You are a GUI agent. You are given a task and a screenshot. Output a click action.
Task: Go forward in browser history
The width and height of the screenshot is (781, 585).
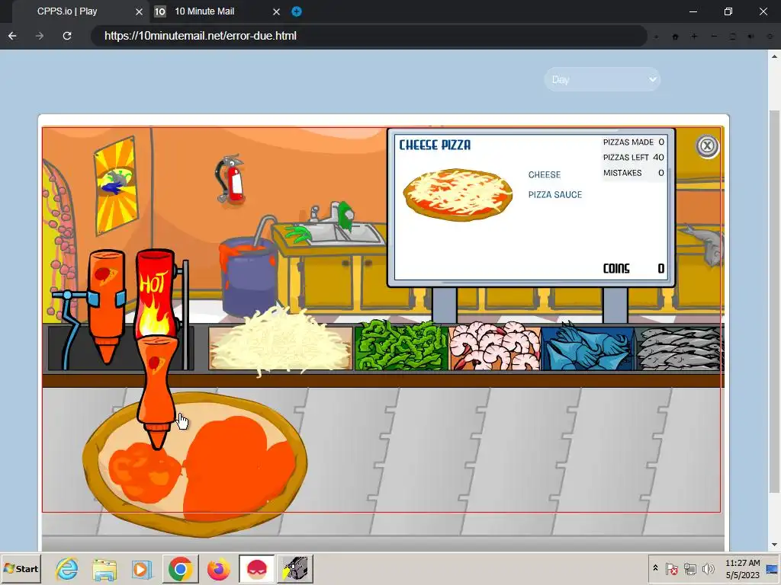40,36
